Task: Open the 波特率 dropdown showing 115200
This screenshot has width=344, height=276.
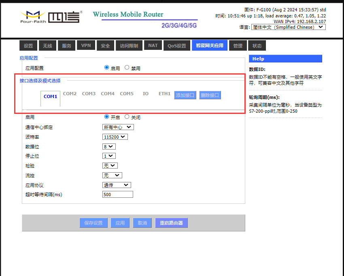Action: pos(115,137)
